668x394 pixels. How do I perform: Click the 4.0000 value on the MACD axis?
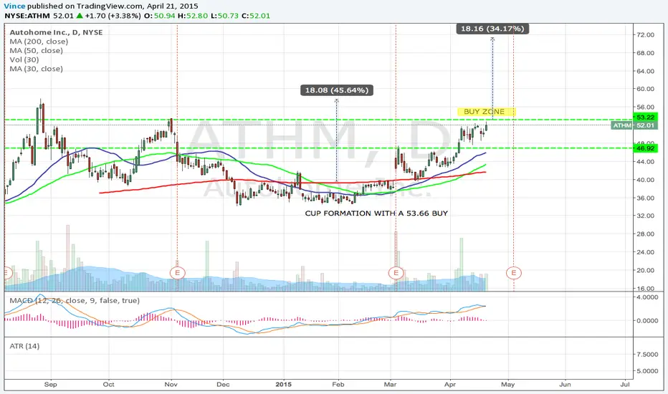point(647,297)
